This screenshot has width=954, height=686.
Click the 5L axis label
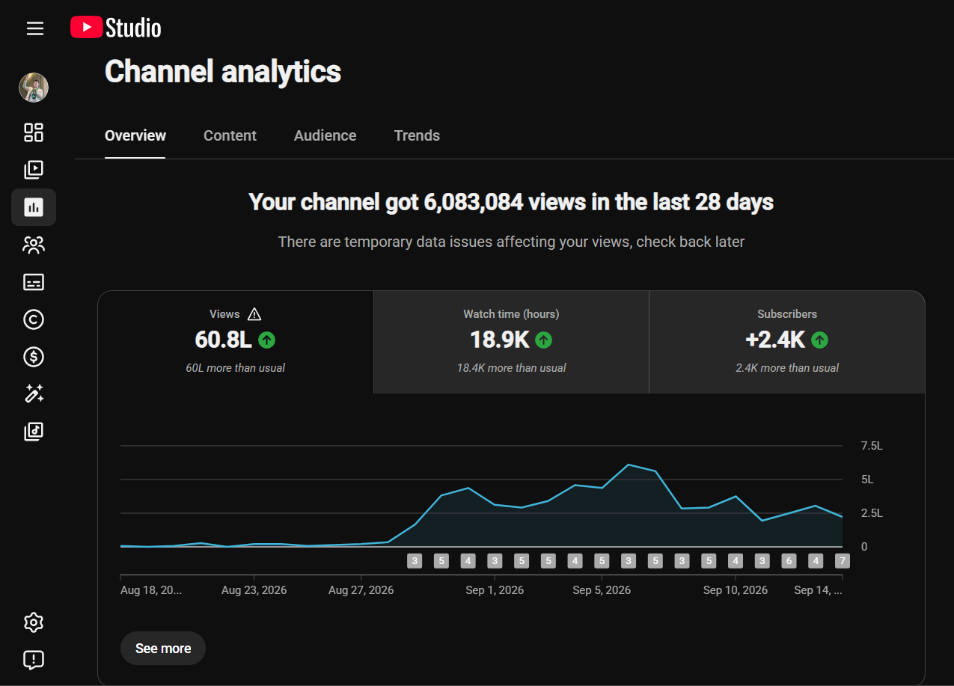click(867, 480)
